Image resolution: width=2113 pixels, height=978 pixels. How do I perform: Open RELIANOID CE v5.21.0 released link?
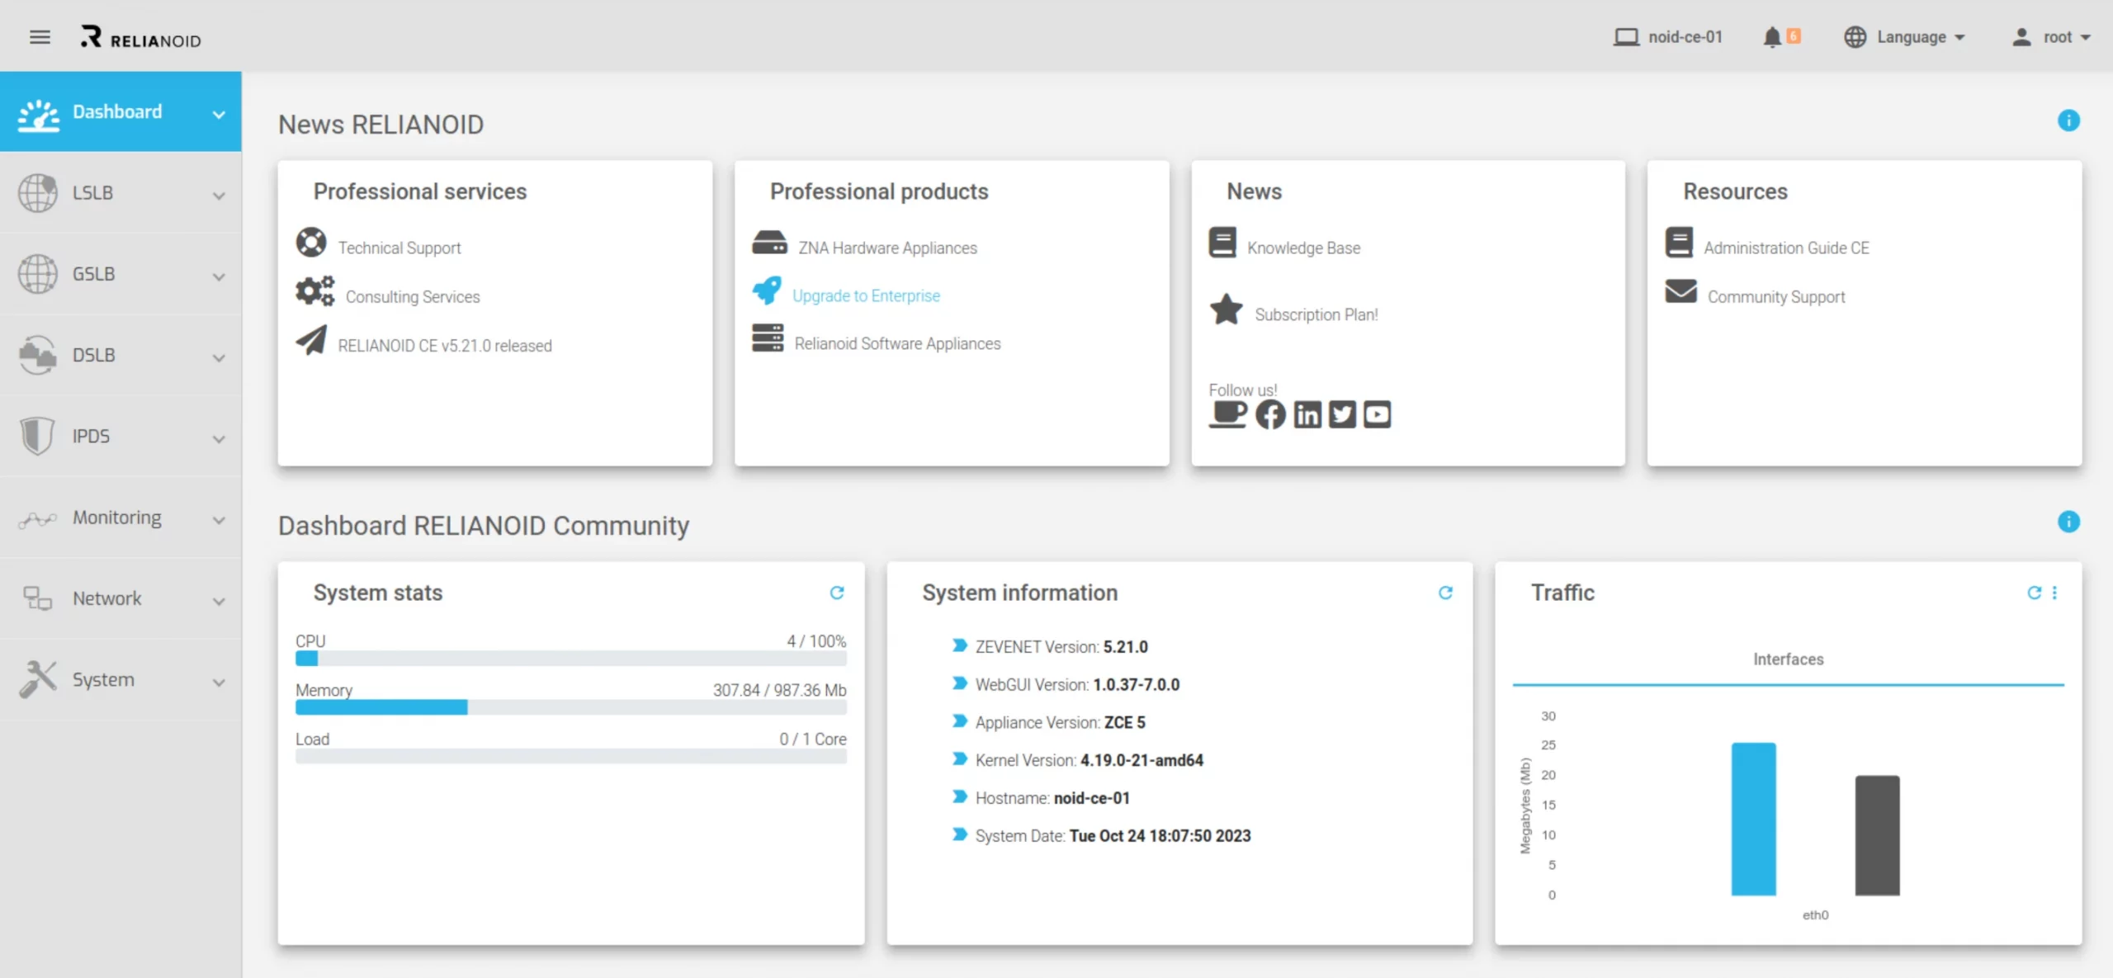(445, 346)
